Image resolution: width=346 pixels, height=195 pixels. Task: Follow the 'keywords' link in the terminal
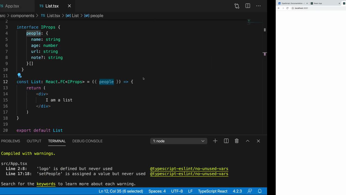[46, 184]
